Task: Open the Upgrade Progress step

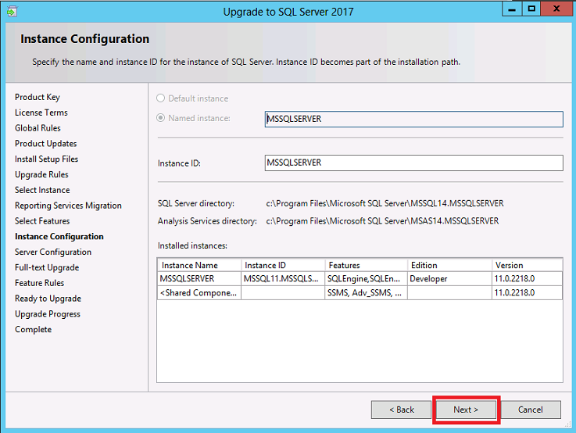Action: pos(48,314)
